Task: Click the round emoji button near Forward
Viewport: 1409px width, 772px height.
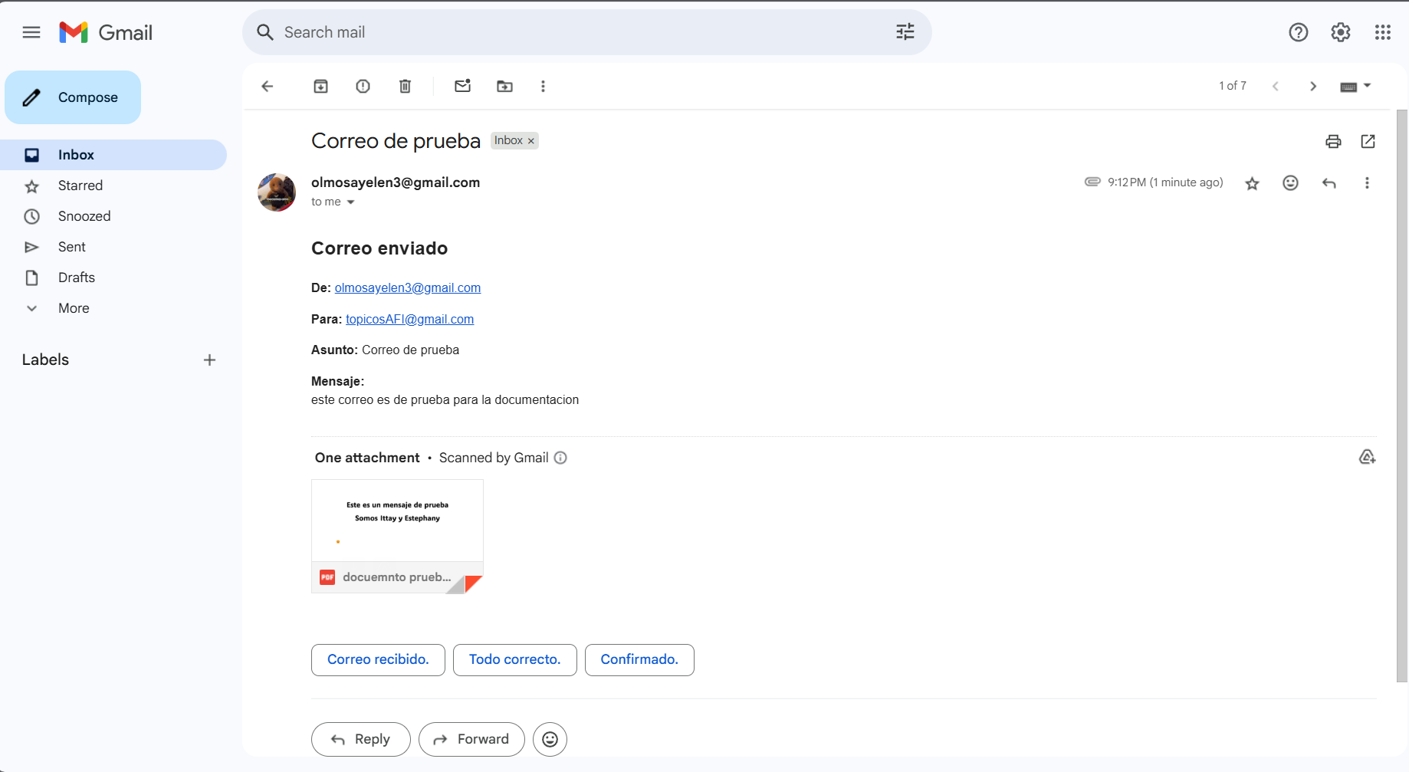Action: (x=550, y=739)
